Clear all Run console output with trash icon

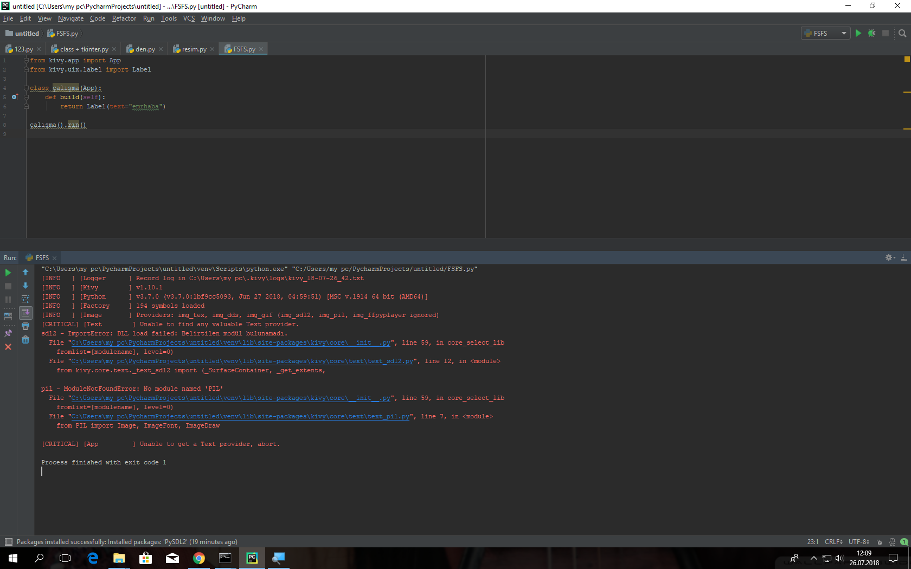point(25,340)
